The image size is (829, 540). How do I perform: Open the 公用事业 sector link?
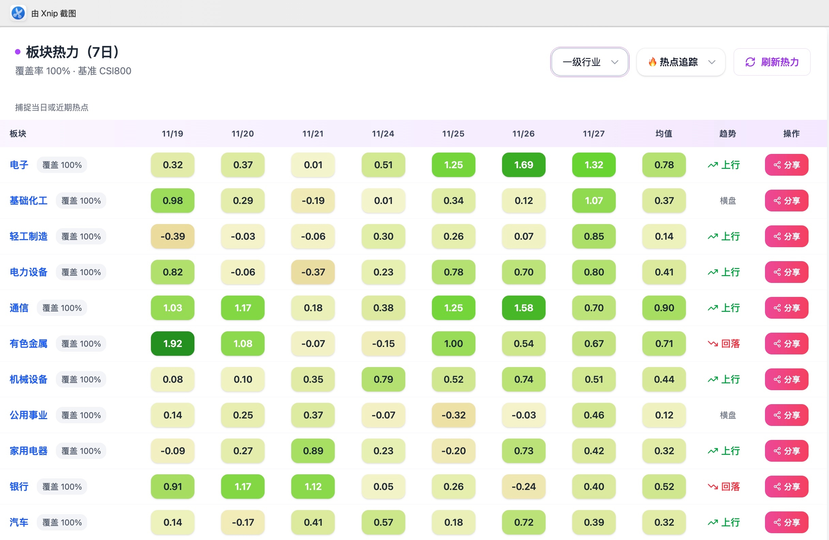[29, 415]
